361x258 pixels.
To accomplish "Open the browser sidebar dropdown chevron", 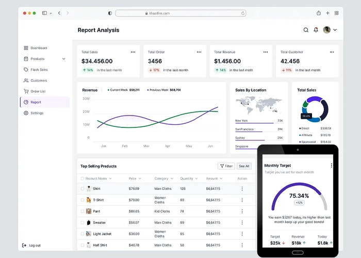I will tap(51, 13).
